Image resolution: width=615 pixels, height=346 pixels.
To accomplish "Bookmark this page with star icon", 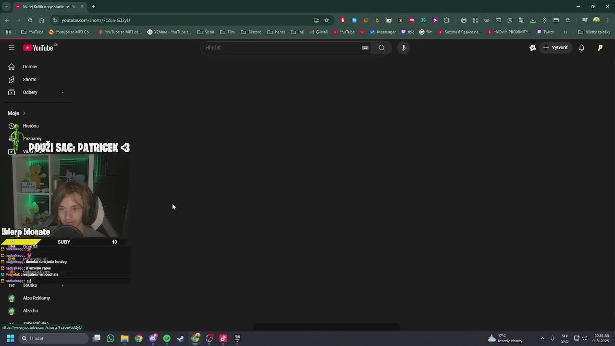I will (327, 20).
